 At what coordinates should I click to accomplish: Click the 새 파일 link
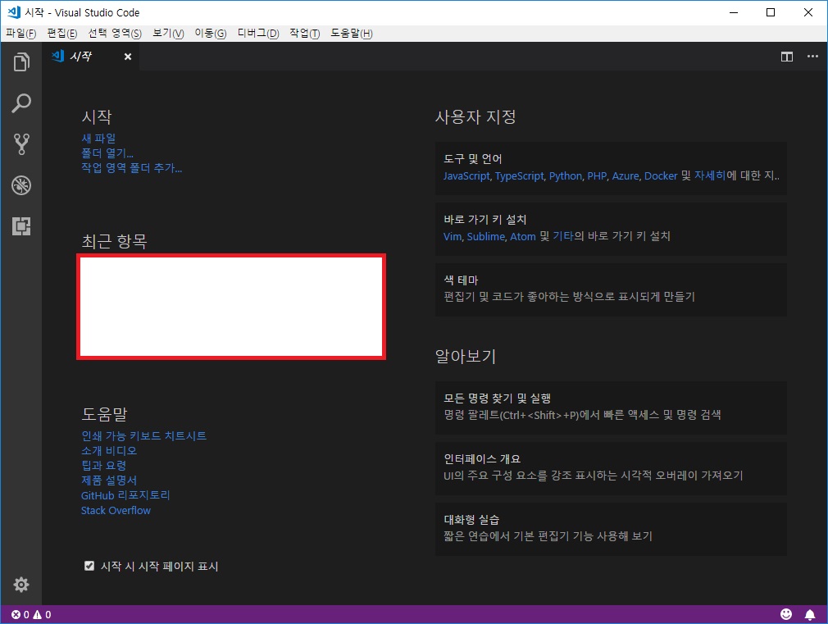(x=98, y=139)
